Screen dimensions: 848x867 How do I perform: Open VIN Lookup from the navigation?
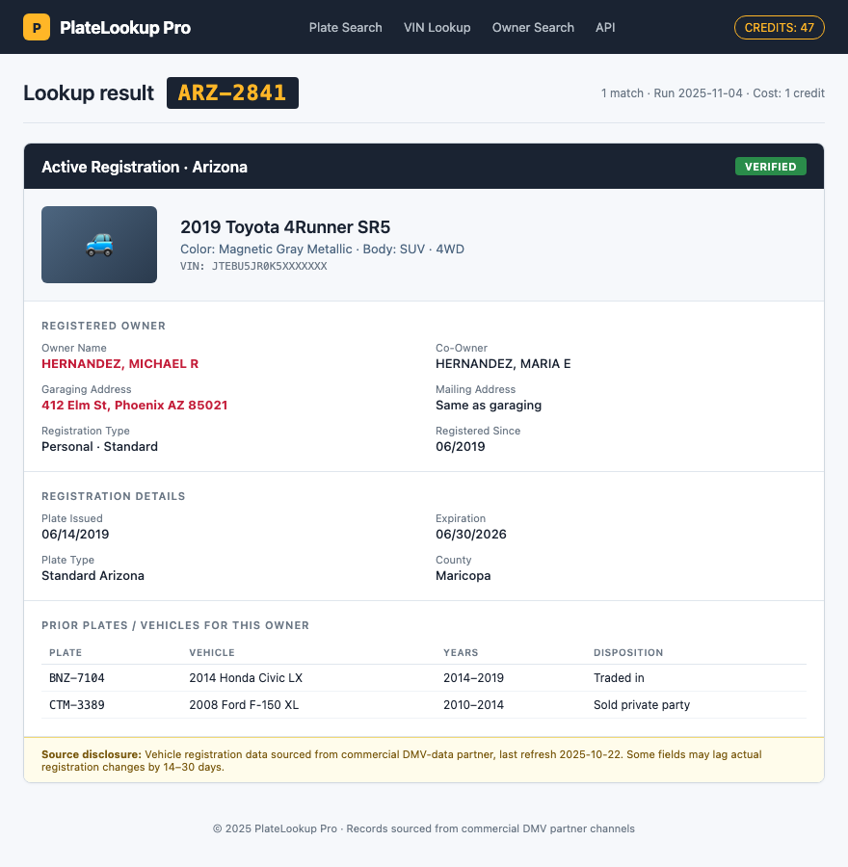437,27
